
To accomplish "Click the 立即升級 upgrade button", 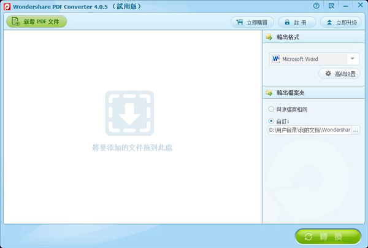I will 341,23.
